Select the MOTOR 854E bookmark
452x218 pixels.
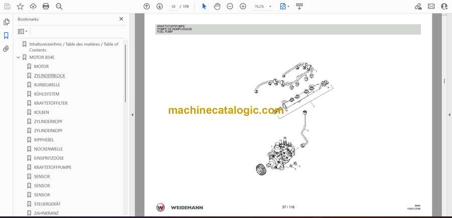(x=42, y=57)
